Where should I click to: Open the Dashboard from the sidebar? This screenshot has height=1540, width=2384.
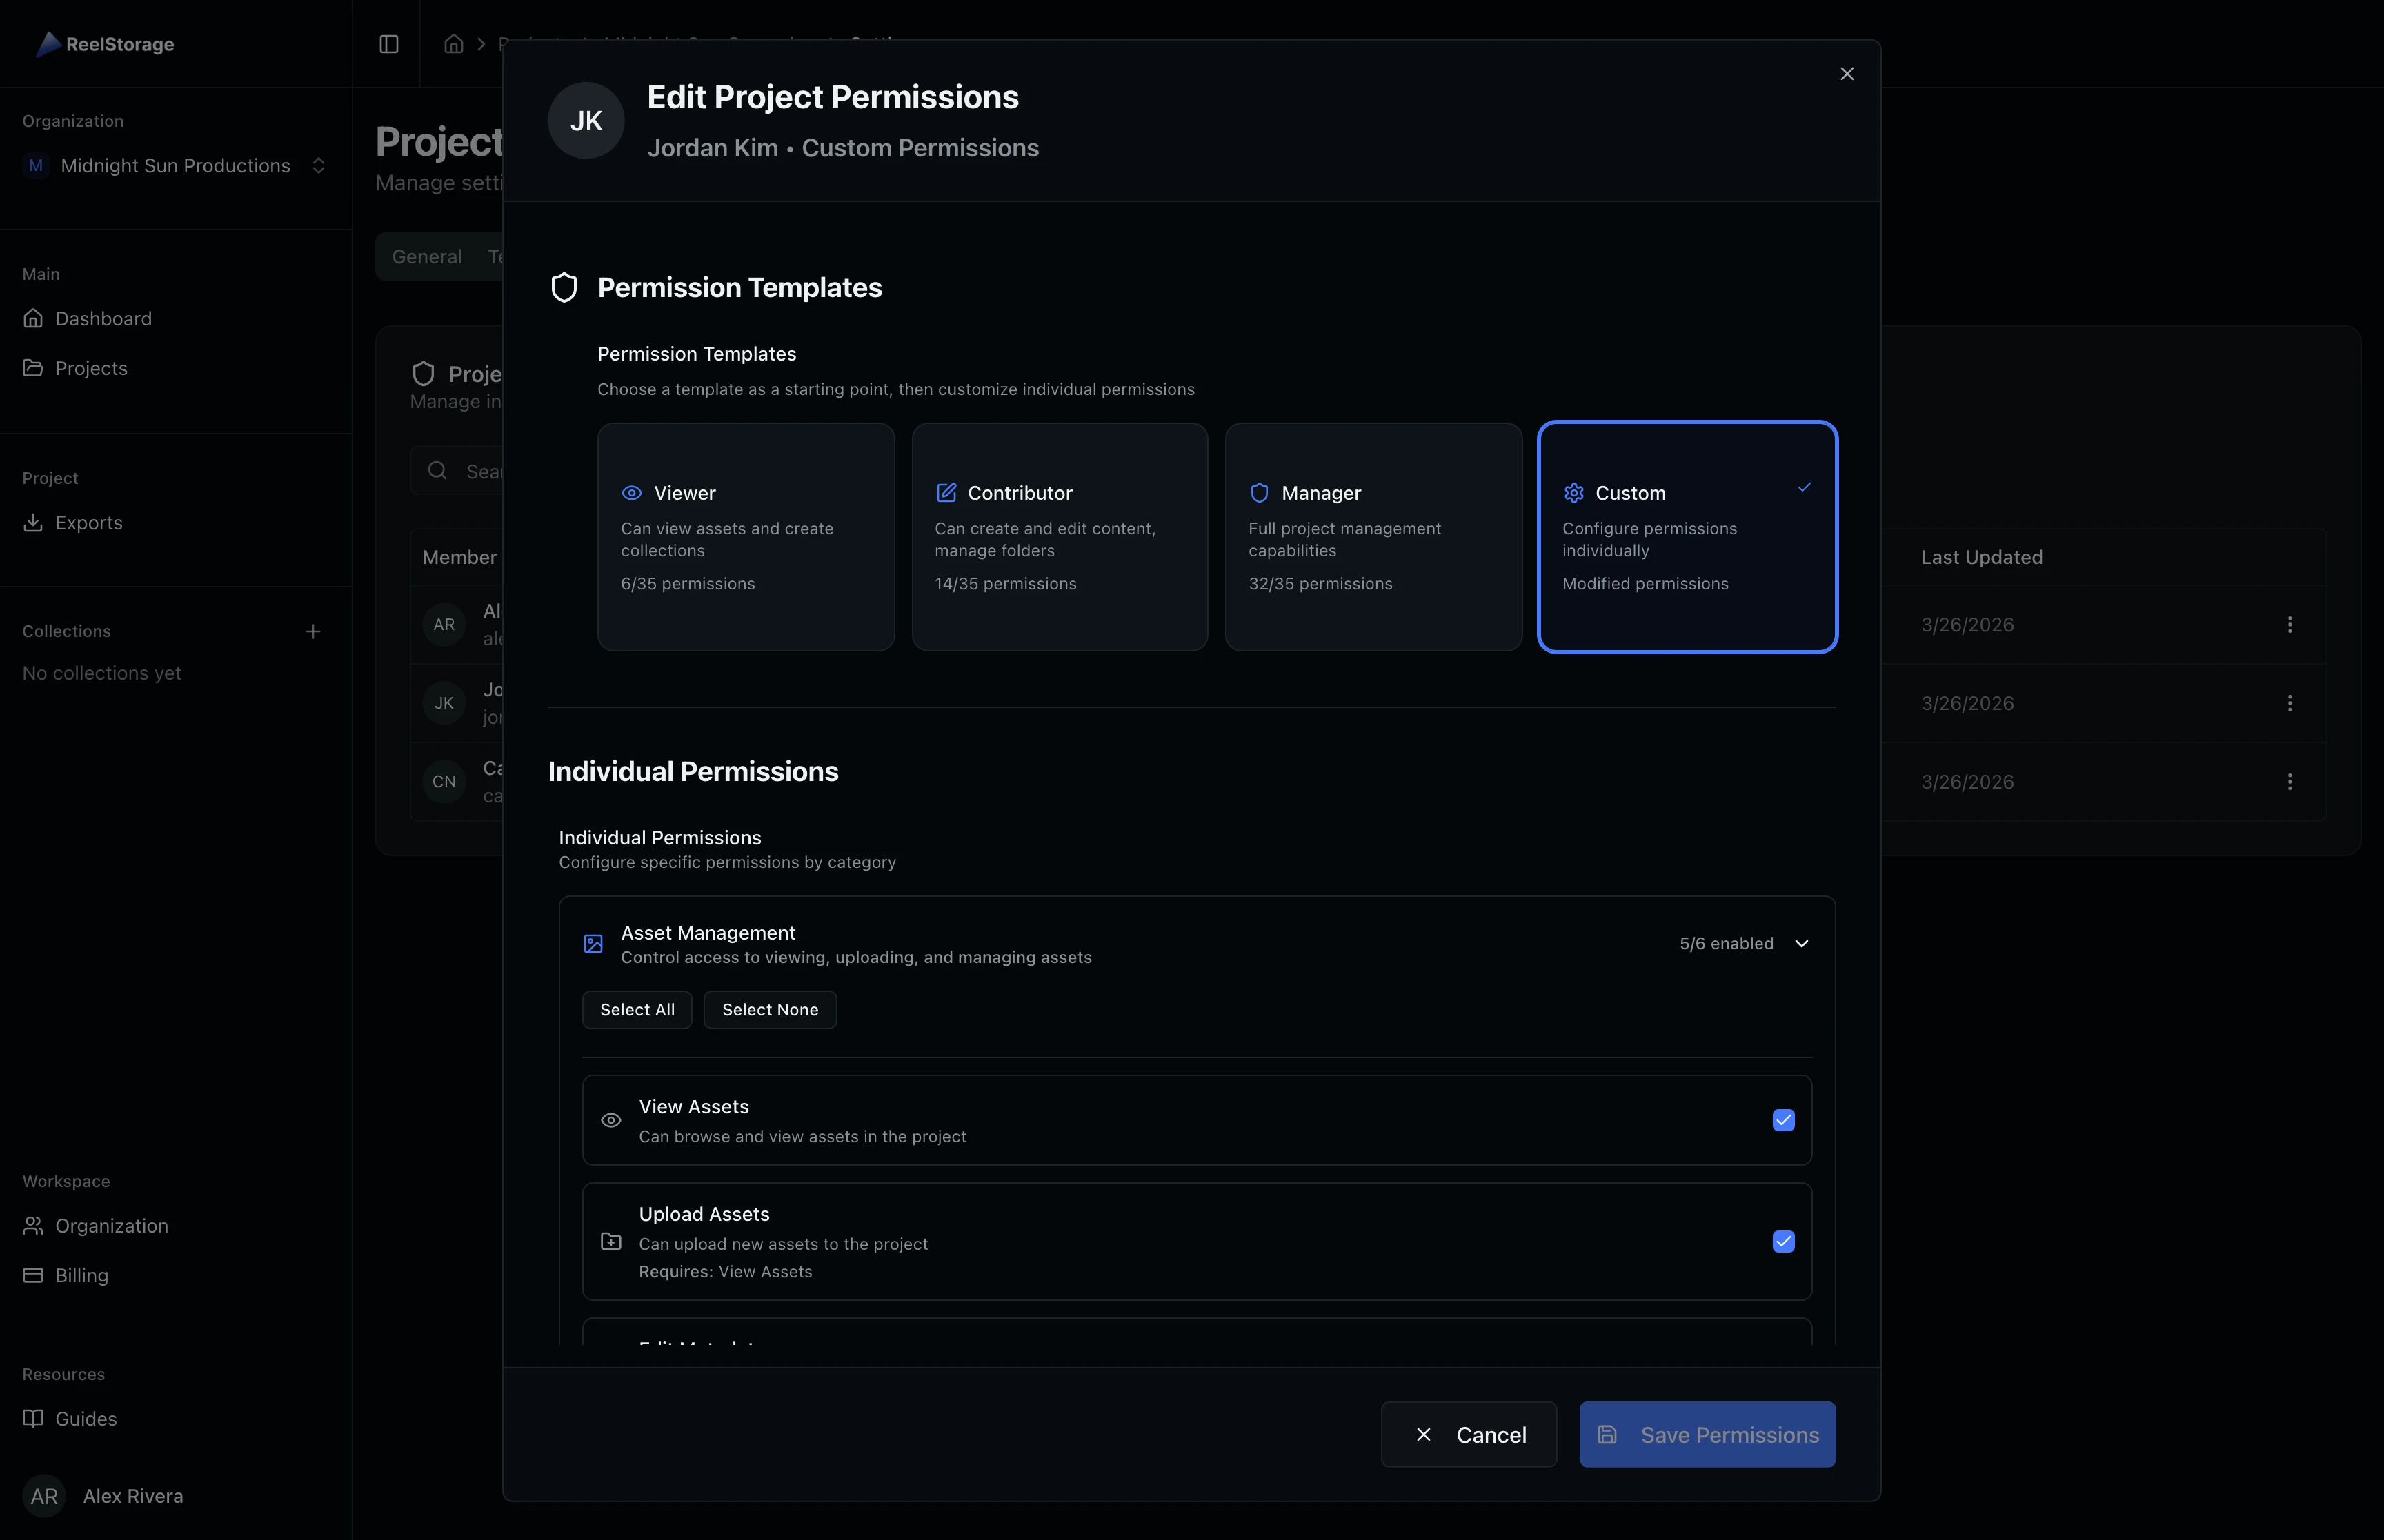tap(103, 318)
